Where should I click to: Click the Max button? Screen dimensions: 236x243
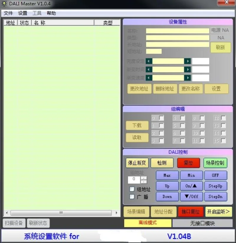(x=167, y=175)
